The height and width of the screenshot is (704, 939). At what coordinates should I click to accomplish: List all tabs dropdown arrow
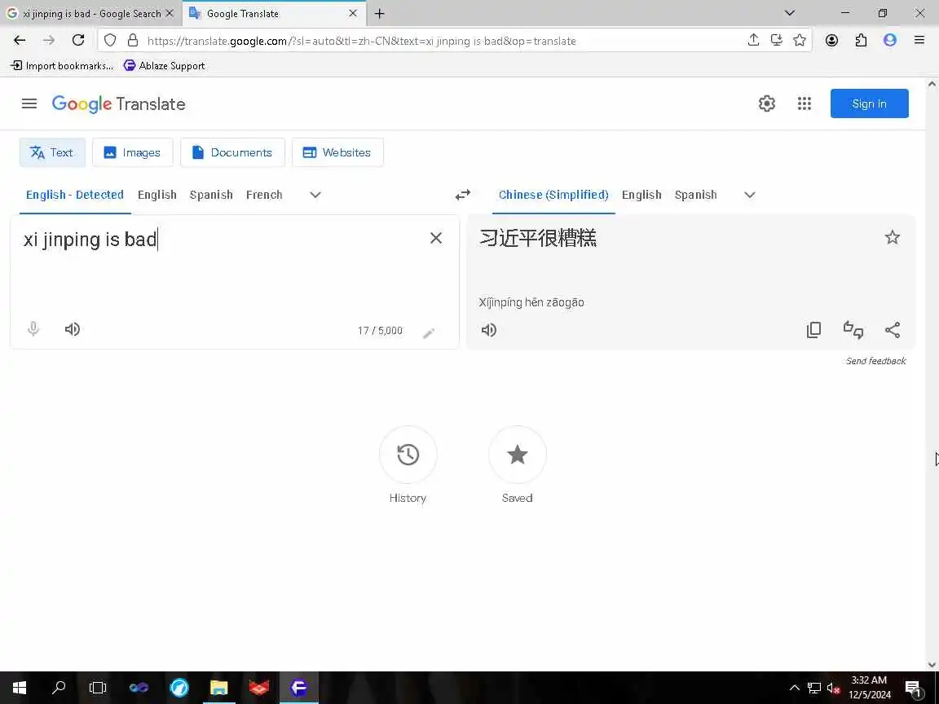pyautogui.click(x=789, y=13)
